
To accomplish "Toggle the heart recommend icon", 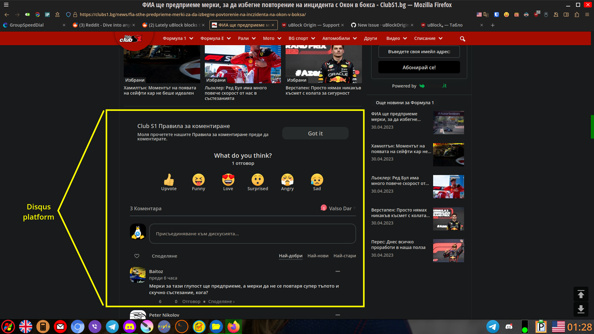I will pyautogui.click(x=137, y=256).
